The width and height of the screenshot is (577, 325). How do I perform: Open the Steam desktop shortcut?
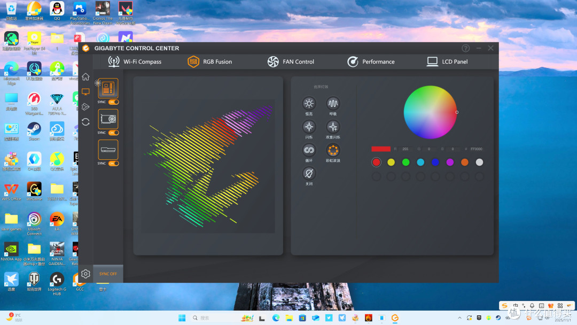click(x=34, y=131)
